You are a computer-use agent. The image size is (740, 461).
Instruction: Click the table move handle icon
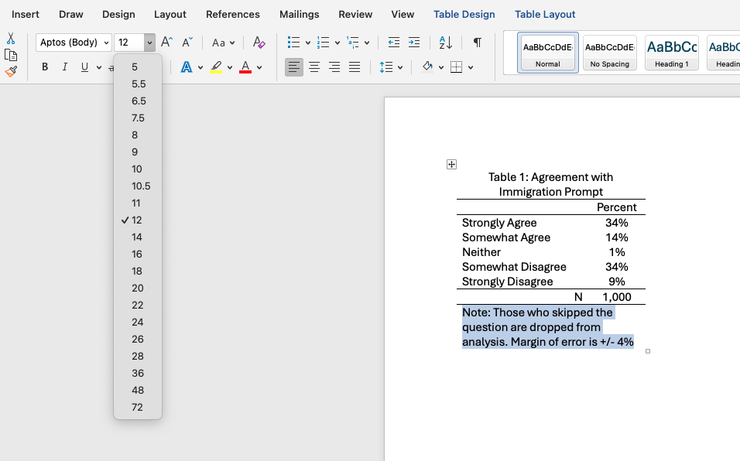click(x=451, y=164)
